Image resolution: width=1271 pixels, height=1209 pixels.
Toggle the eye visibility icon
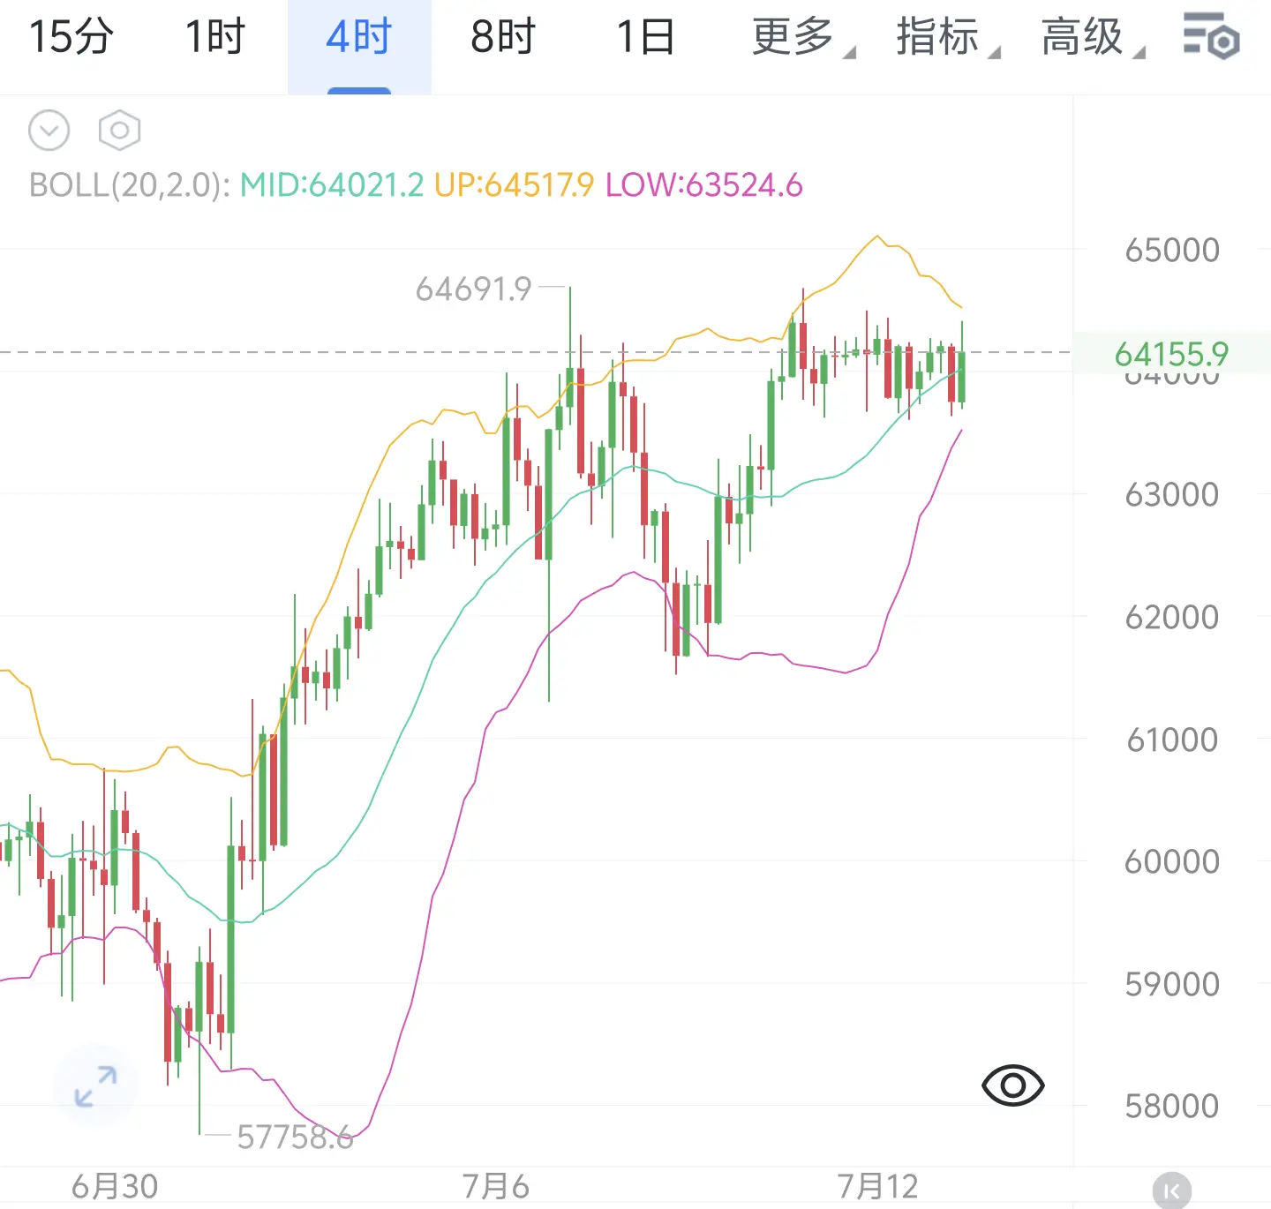pos(1012,1085)
